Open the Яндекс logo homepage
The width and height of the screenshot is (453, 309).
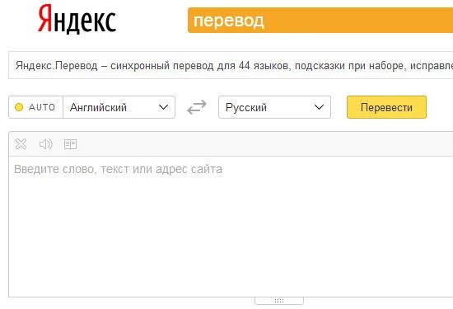pos(77,20)
